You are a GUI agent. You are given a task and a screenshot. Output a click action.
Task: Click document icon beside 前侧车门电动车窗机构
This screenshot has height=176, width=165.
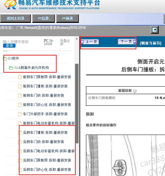20,123
